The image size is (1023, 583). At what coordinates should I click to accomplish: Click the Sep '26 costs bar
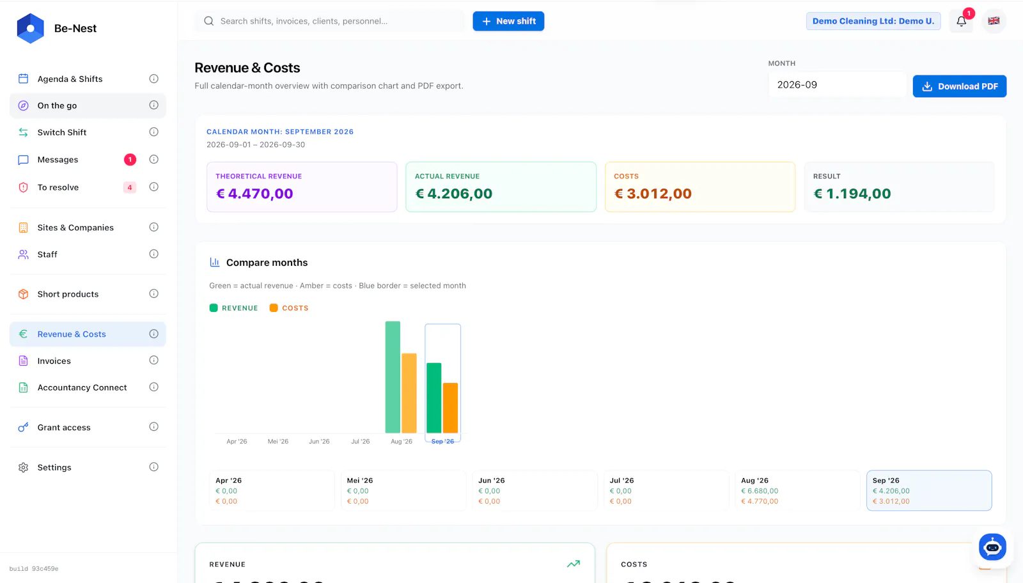451,408
